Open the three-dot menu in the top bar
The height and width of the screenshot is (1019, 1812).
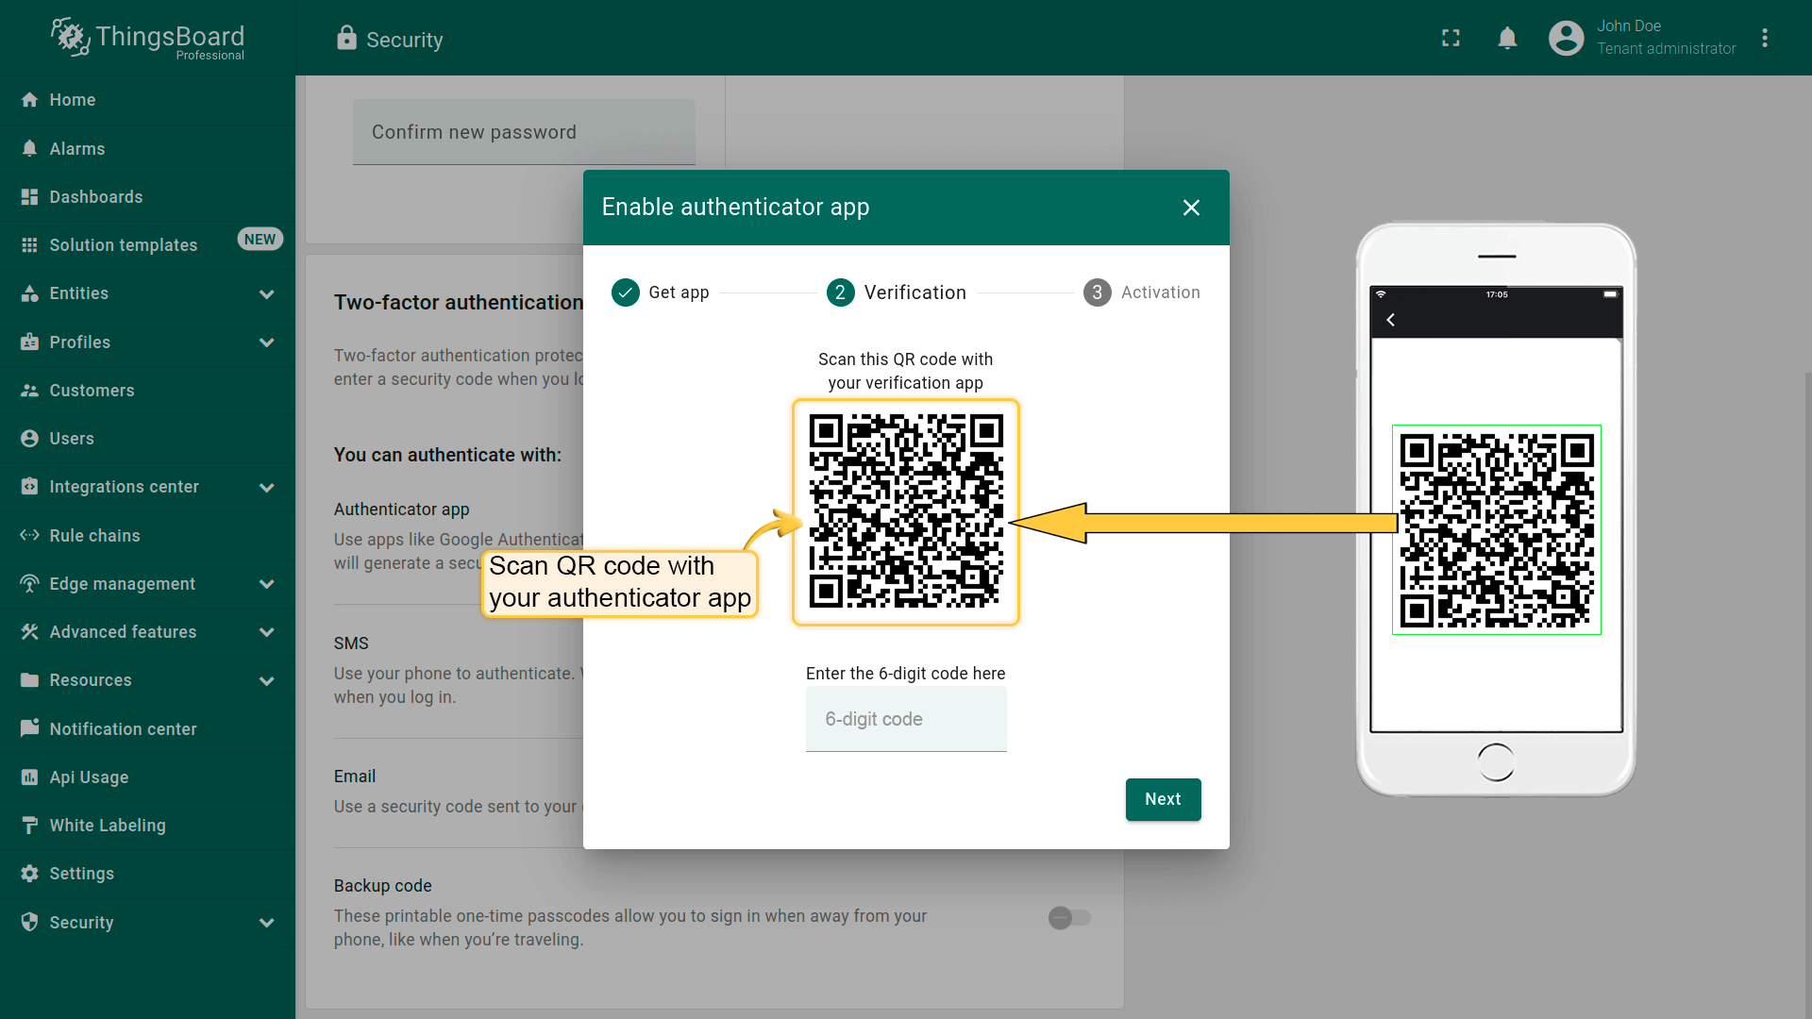pos(1764,38)
